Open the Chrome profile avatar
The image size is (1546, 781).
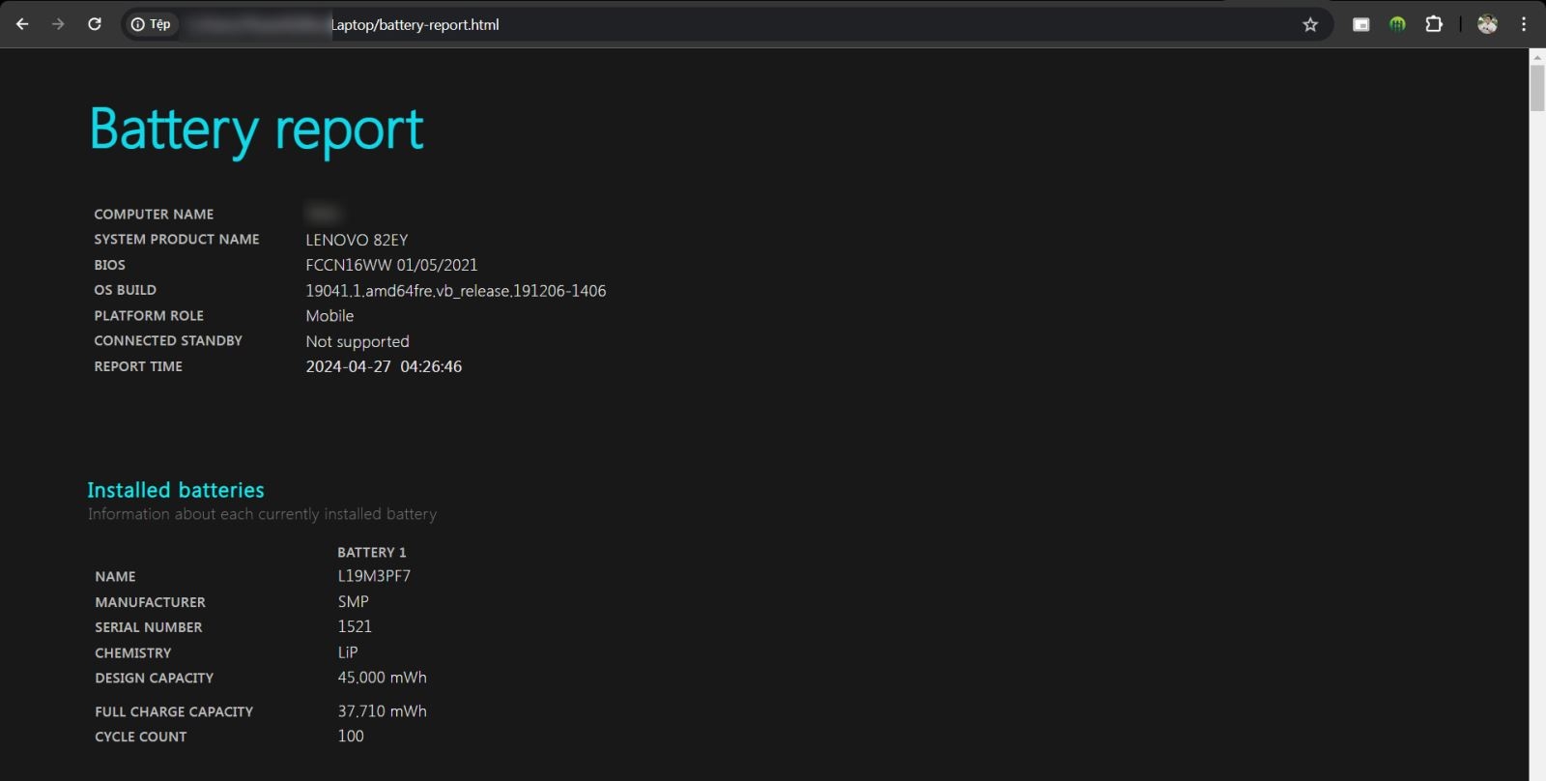(x=1487, y=24)
